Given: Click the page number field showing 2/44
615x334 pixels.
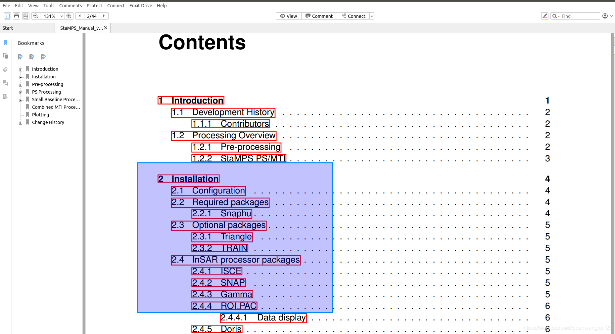Looking at the screenshot, I should [92, 16].
